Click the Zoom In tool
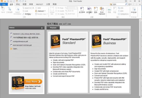Image resolution: width=142 pixels, height=98 pixels. pyautogui.click(x=69, y=11)
